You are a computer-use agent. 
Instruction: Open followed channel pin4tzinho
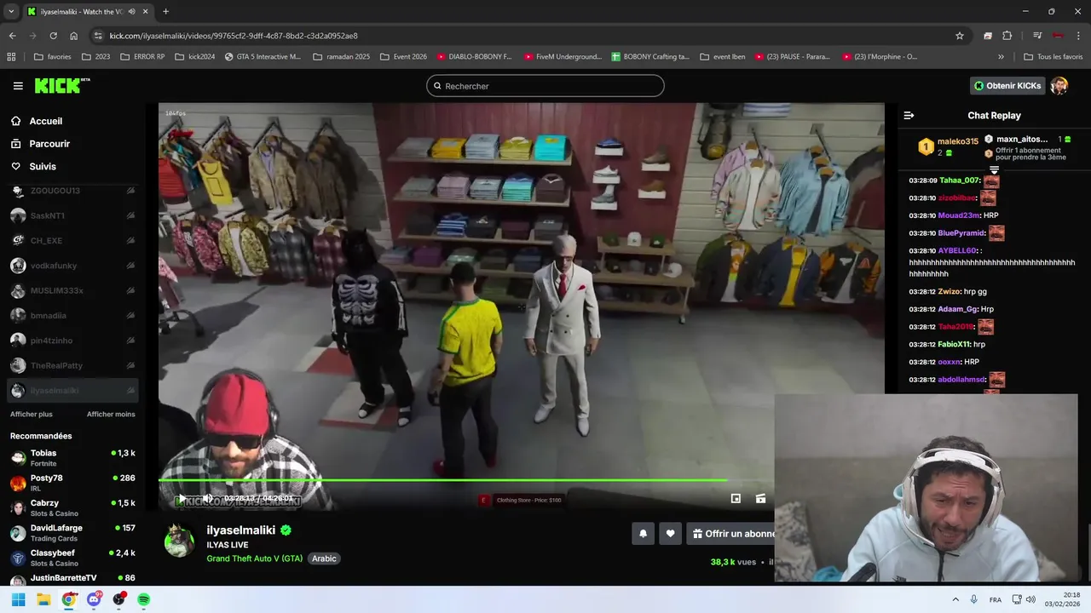coord(72,340)
